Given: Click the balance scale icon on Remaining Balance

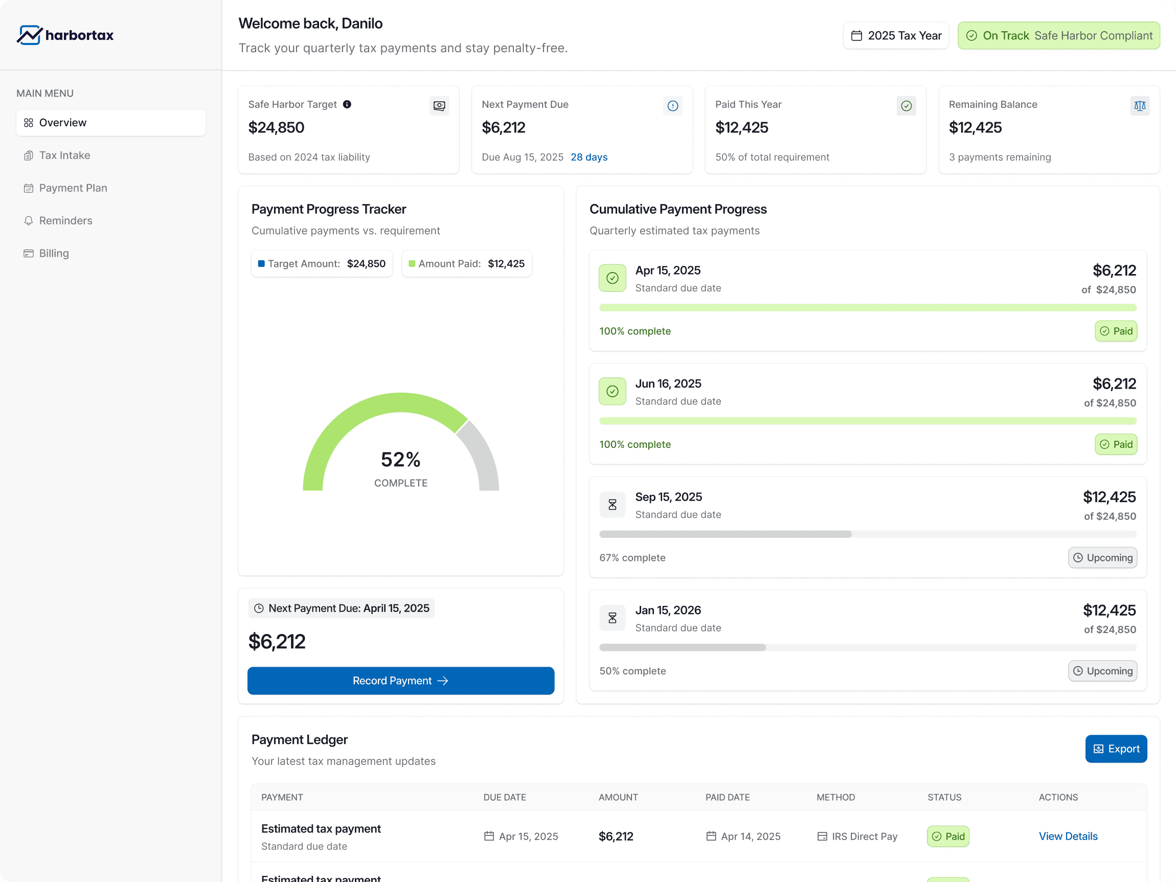Looking at the screenshot, I should tap(1139, 105).
